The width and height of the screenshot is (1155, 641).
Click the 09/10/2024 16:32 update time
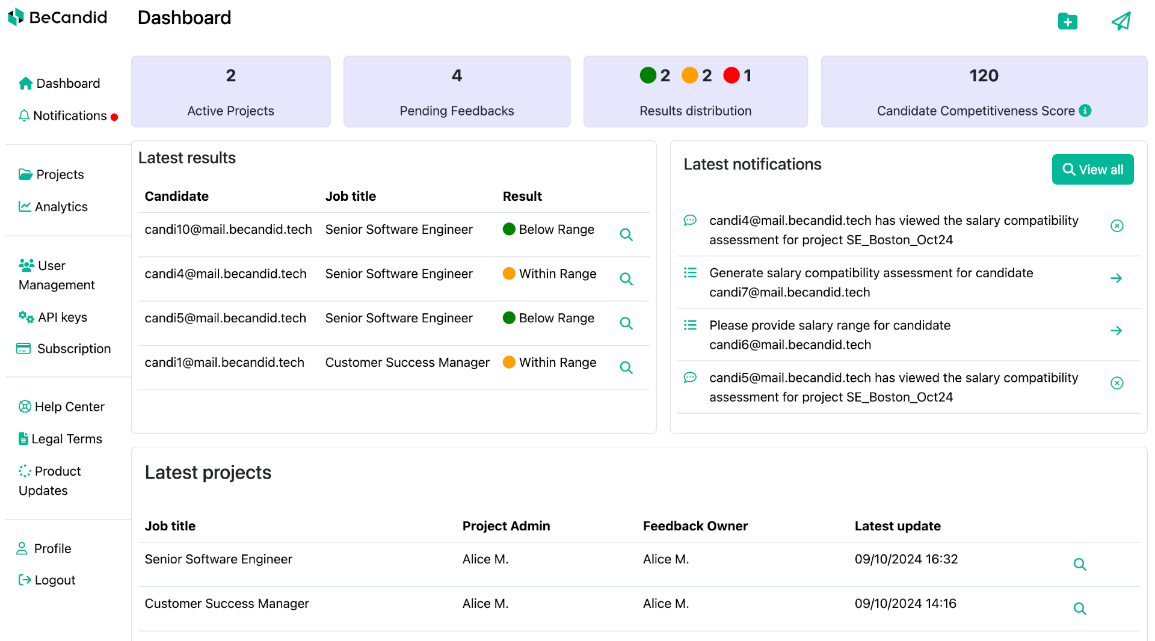906,559
